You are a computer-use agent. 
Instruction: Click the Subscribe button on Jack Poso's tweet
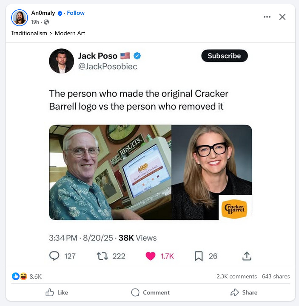pos(224,56)
